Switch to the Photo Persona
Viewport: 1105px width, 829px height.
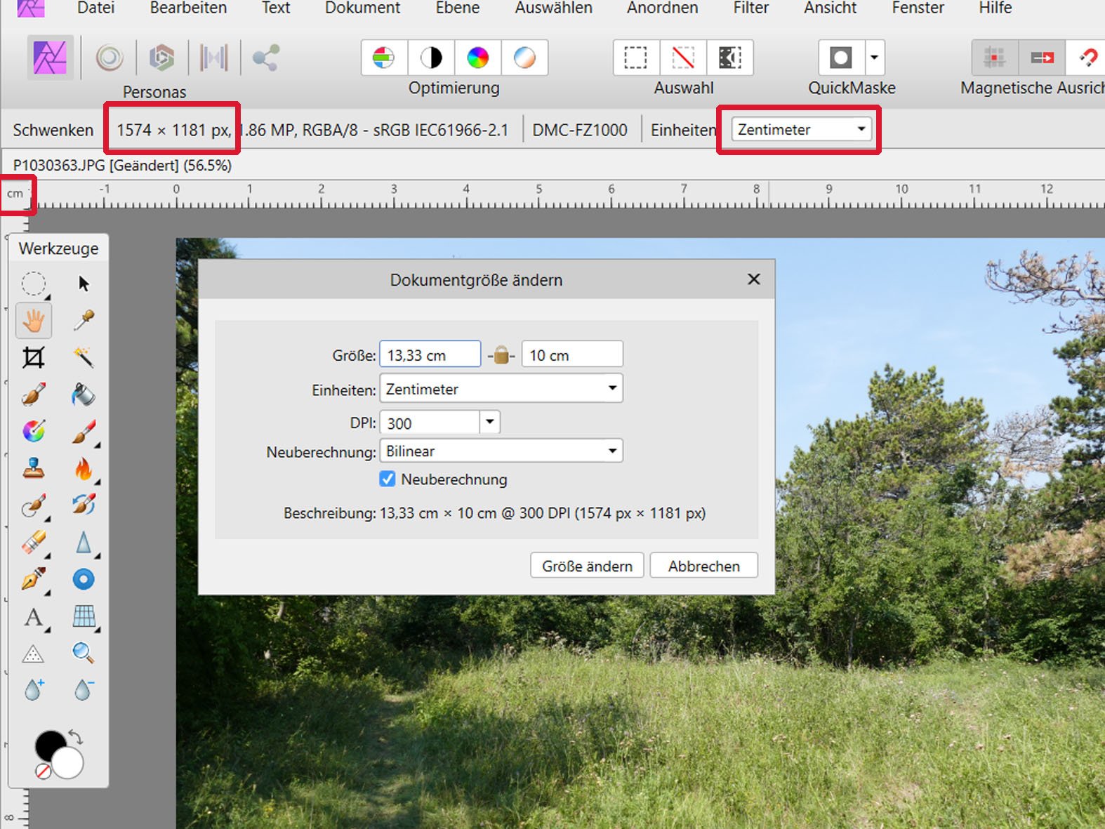click(50, 58)
